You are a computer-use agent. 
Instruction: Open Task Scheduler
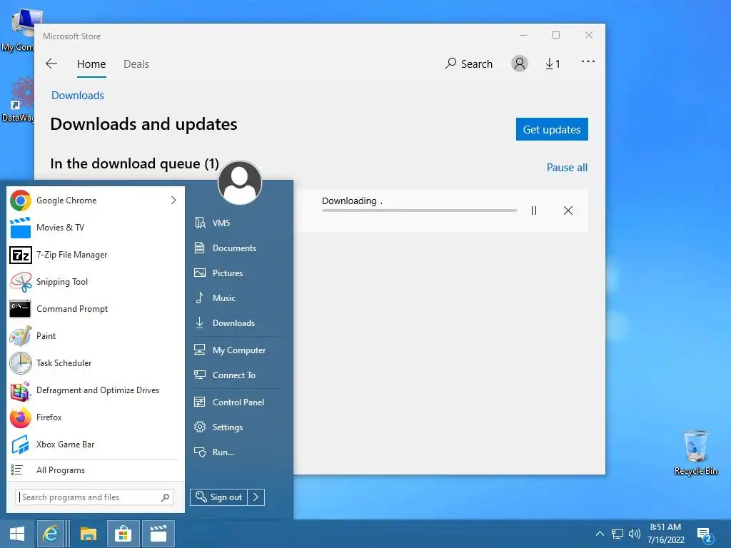(x=96, y=362)
